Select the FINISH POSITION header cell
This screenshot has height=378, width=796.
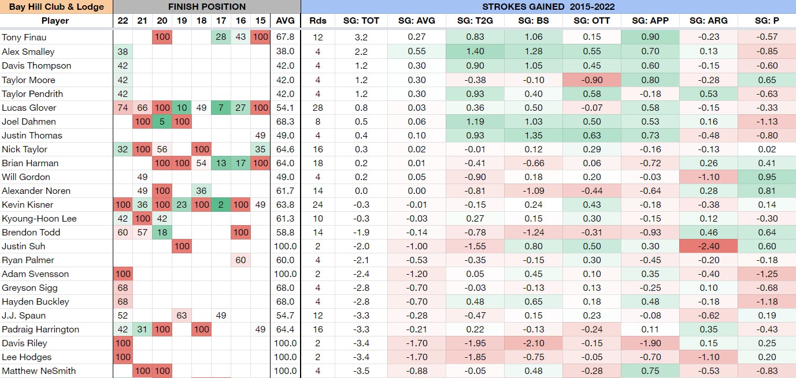[x=206, y=7]
